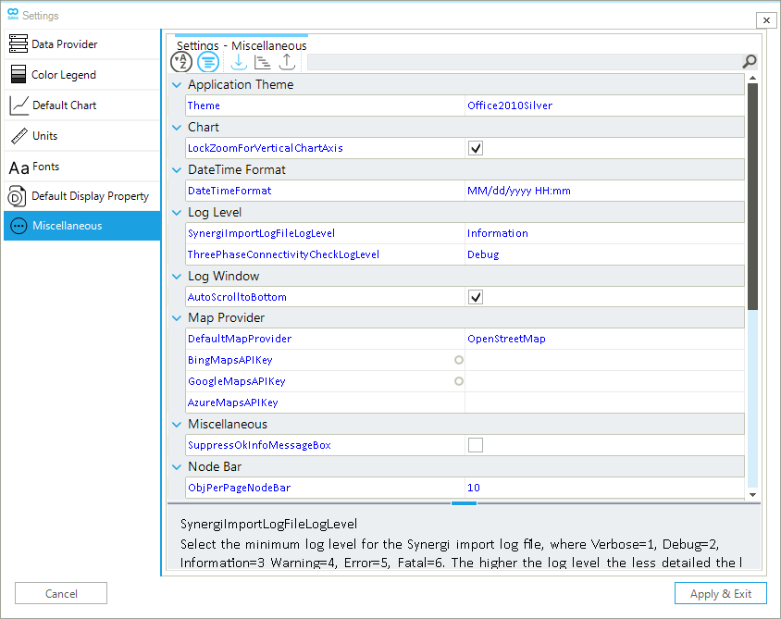Select the AzureMapsAPIKey property name
This screenshot has width=781, height=619.
[232, 402]
